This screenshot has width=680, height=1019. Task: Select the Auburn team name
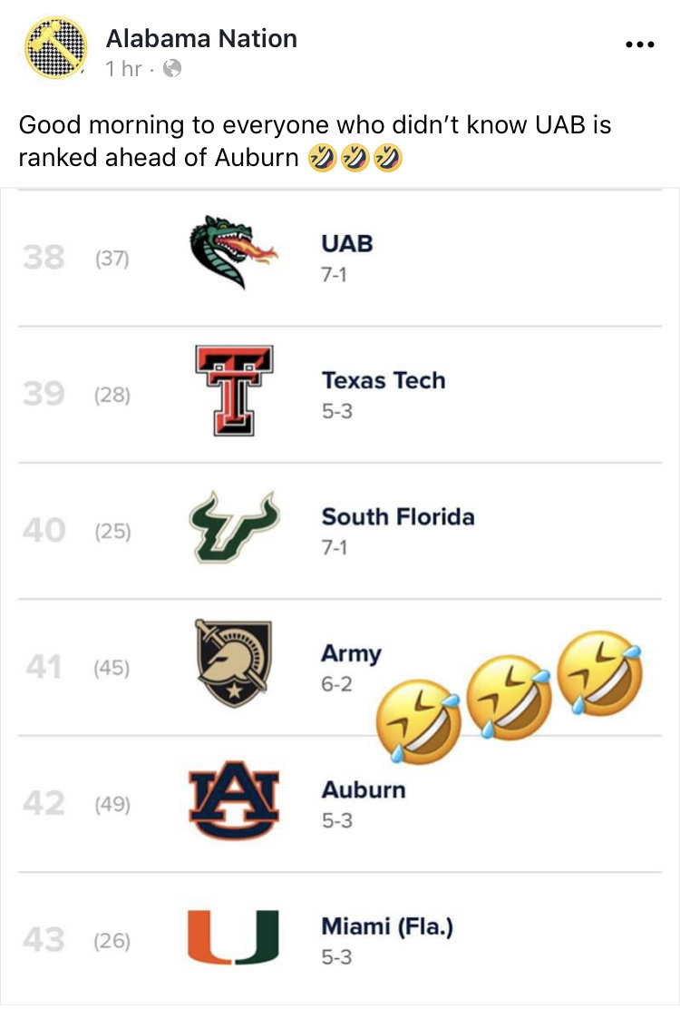(x=364, y=789)
